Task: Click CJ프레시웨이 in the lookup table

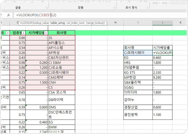Action: coord(138,53)
